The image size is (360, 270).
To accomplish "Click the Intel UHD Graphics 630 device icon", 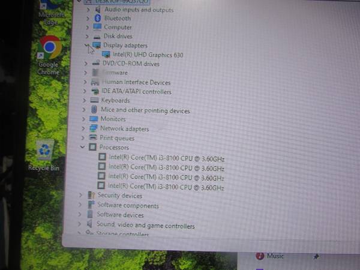I will pyautogui.click(x=106, y=55).
